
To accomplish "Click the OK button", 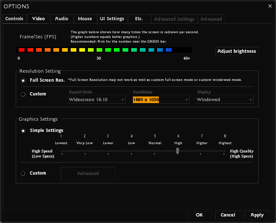I will click(199, 215).
